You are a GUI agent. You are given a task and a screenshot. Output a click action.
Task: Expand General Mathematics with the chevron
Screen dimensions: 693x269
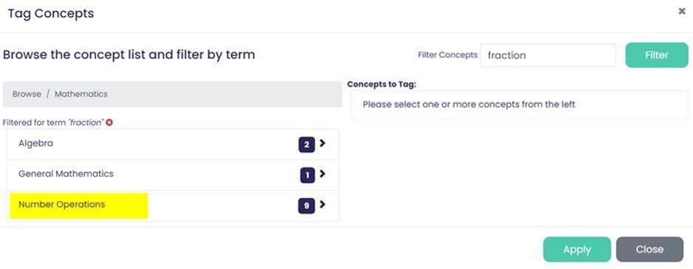click(322, 174)
